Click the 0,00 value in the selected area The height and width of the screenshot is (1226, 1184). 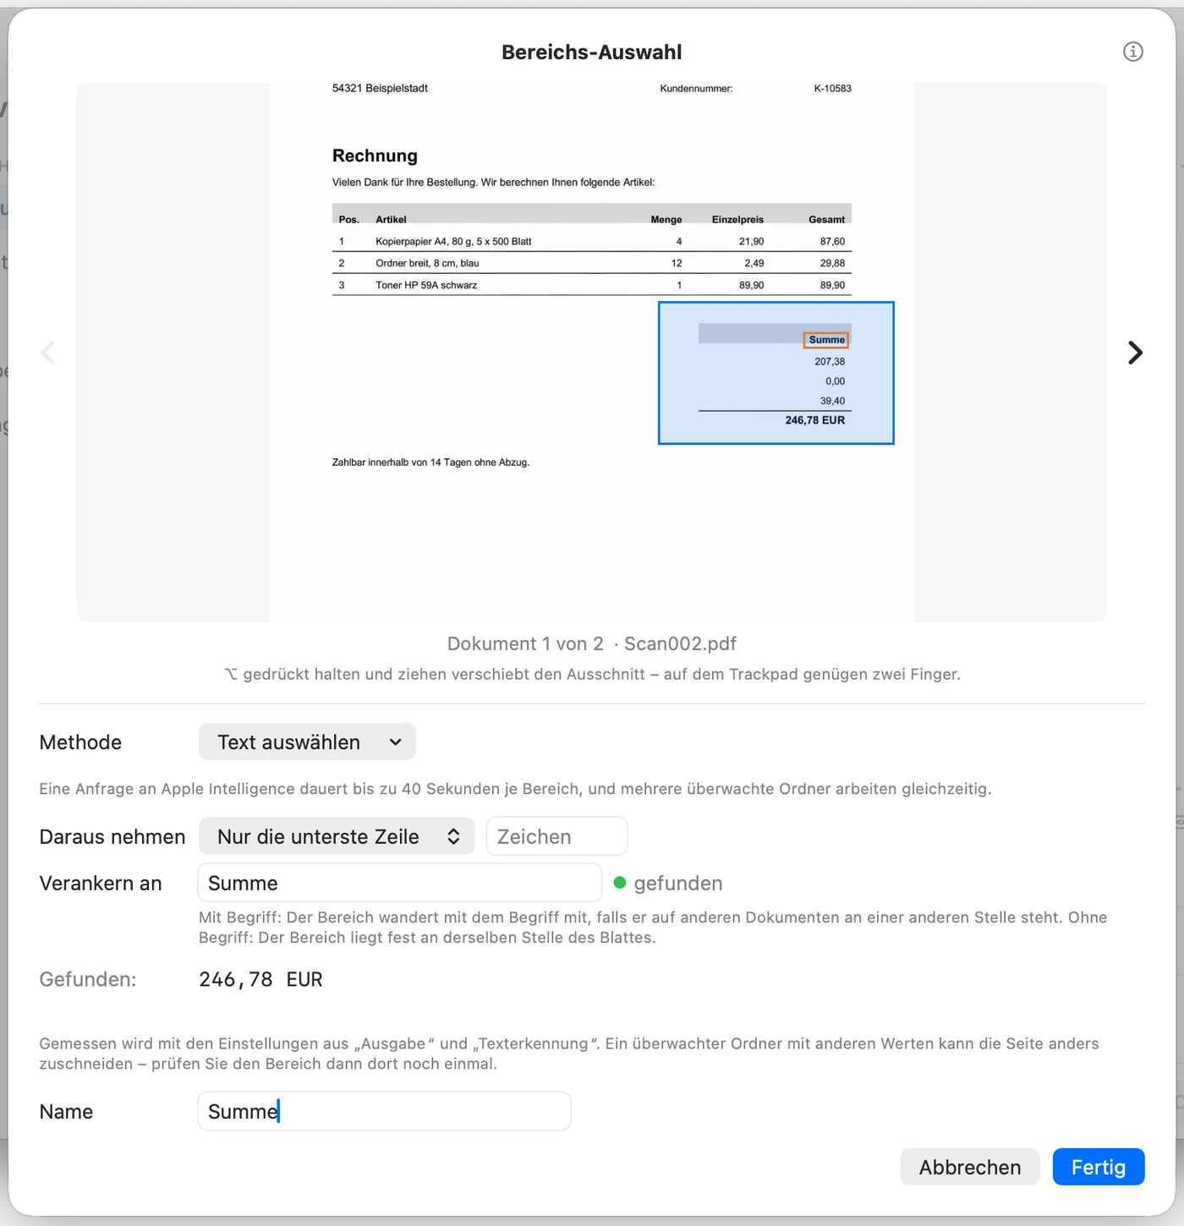[836, 381]
